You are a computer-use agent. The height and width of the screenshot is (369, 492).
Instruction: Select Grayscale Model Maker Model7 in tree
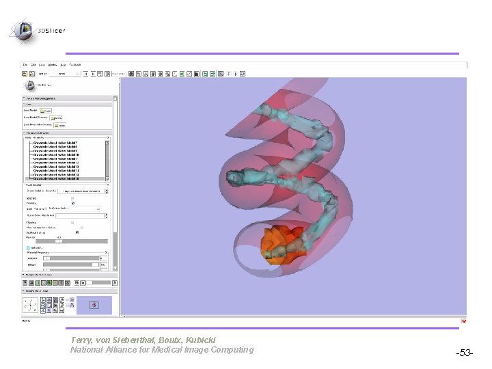pyautogui.click(x=55, y=143)
